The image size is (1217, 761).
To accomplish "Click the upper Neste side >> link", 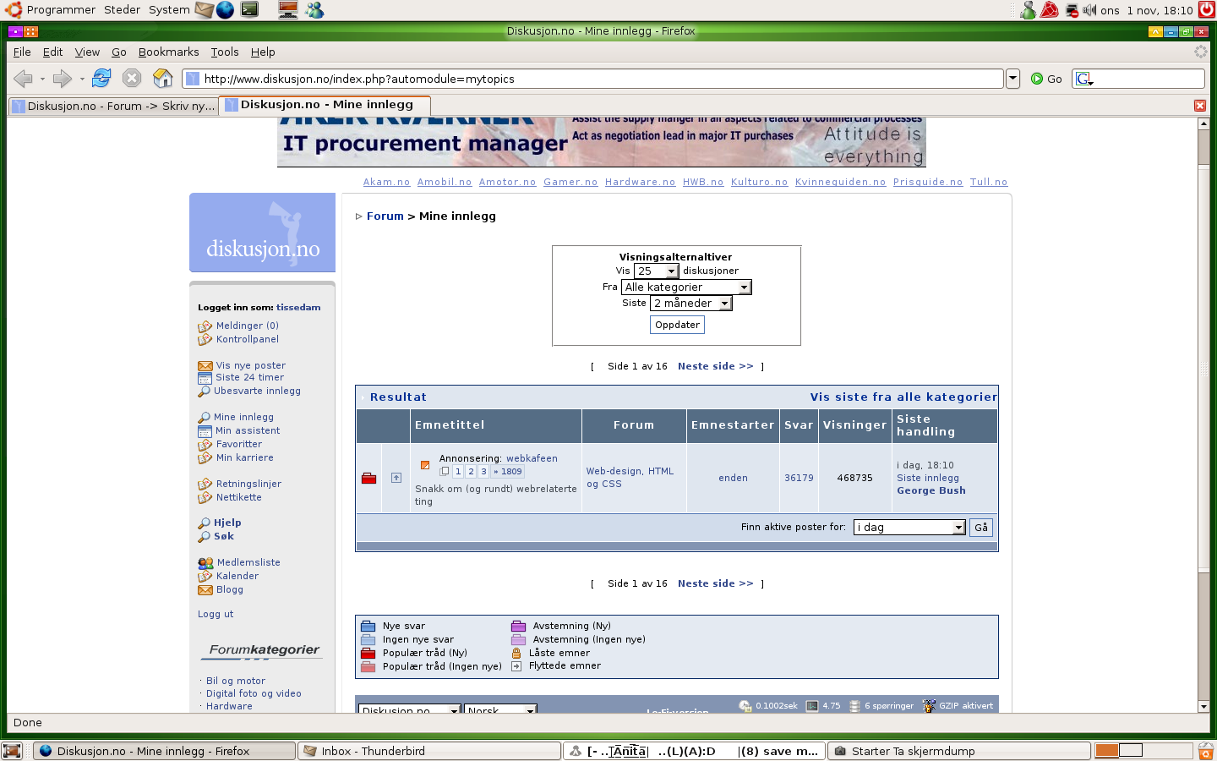I will tap(715, 366).
